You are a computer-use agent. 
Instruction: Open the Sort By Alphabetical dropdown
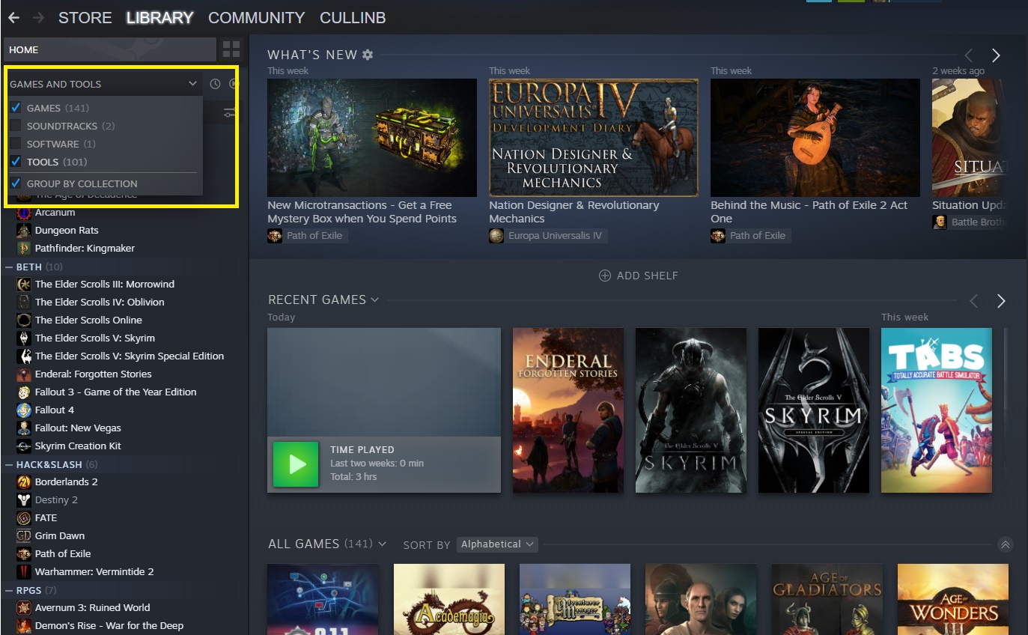[497, 544]
